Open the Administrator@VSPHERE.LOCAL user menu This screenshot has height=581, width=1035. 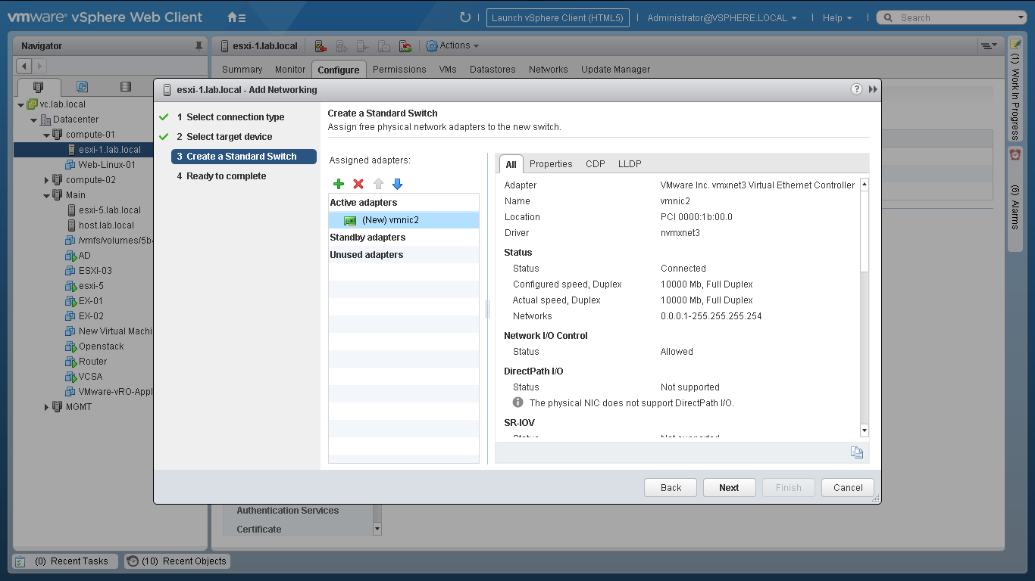[721, 17]
